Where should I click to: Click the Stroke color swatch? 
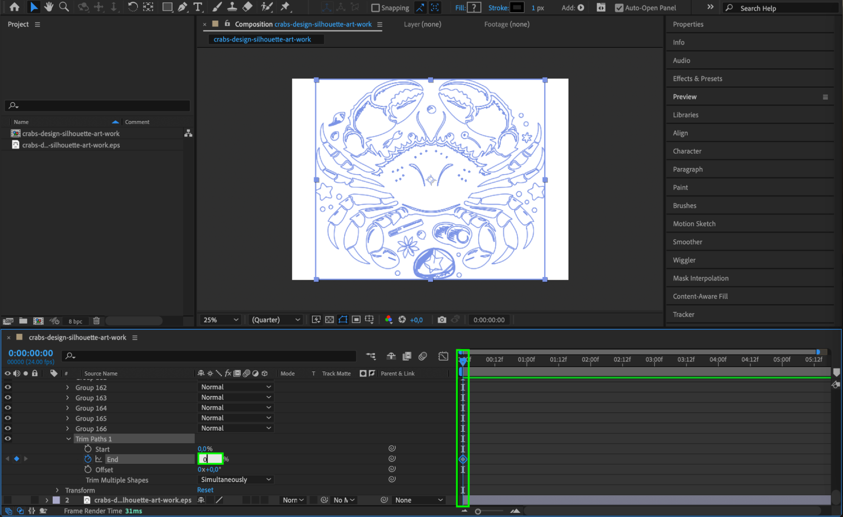(x=517, y=8)
